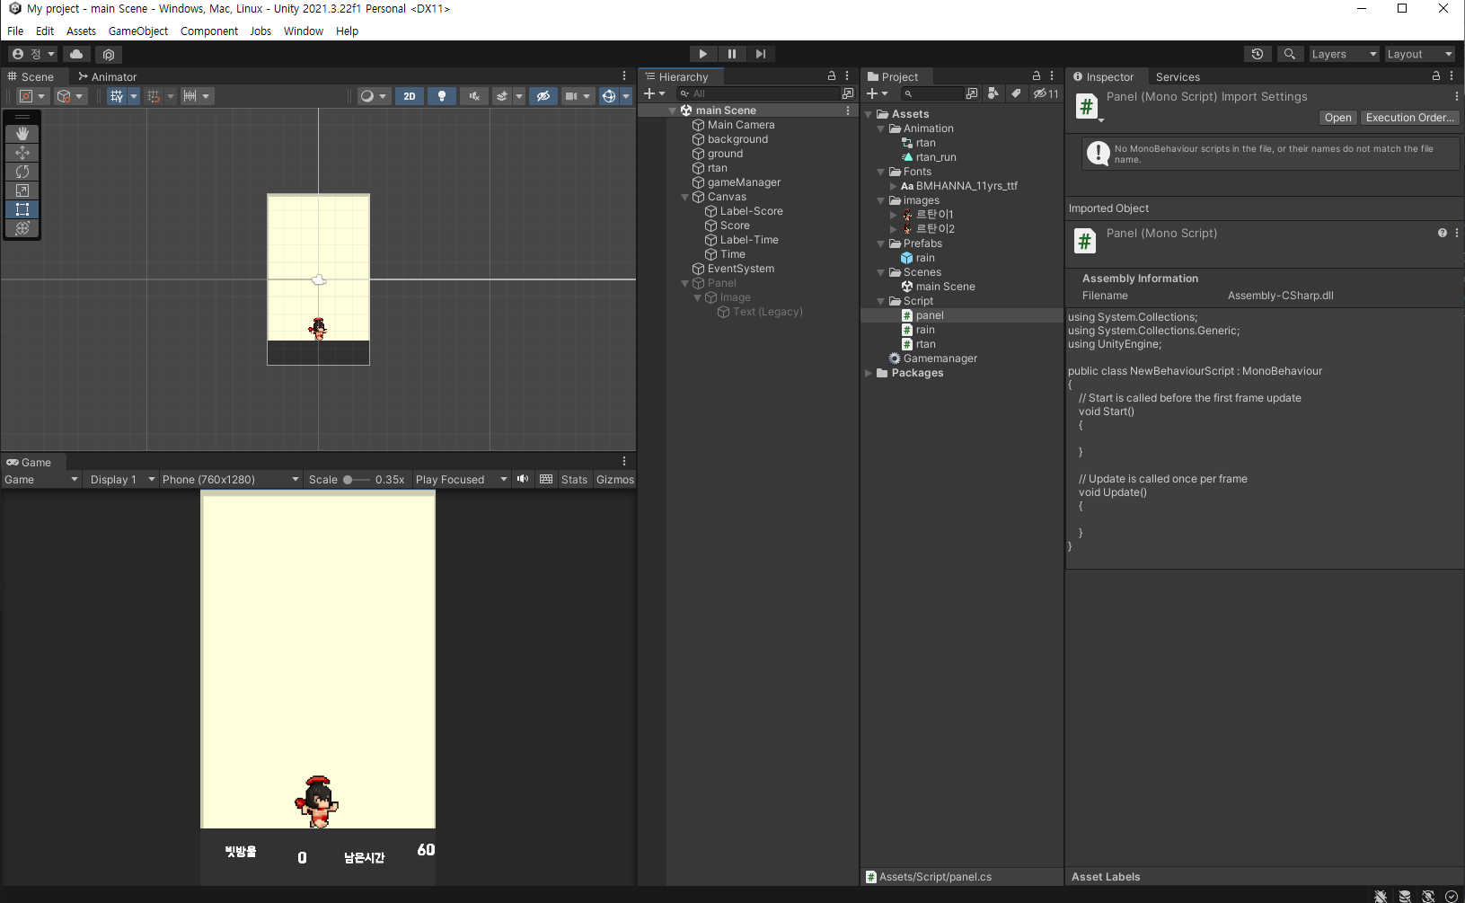Click the Panel script help icon
1465x903 pixels.
(1443, 233)
